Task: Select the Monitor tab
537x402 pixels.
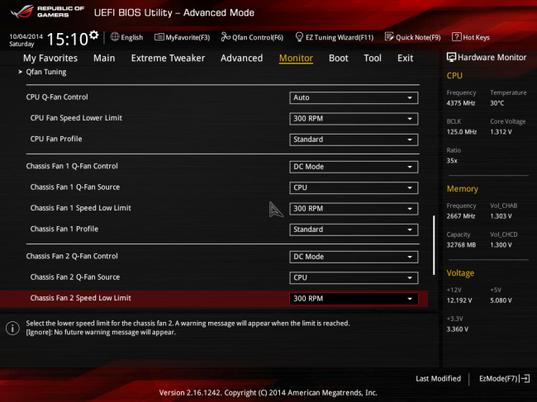Action: click(296, 58)
